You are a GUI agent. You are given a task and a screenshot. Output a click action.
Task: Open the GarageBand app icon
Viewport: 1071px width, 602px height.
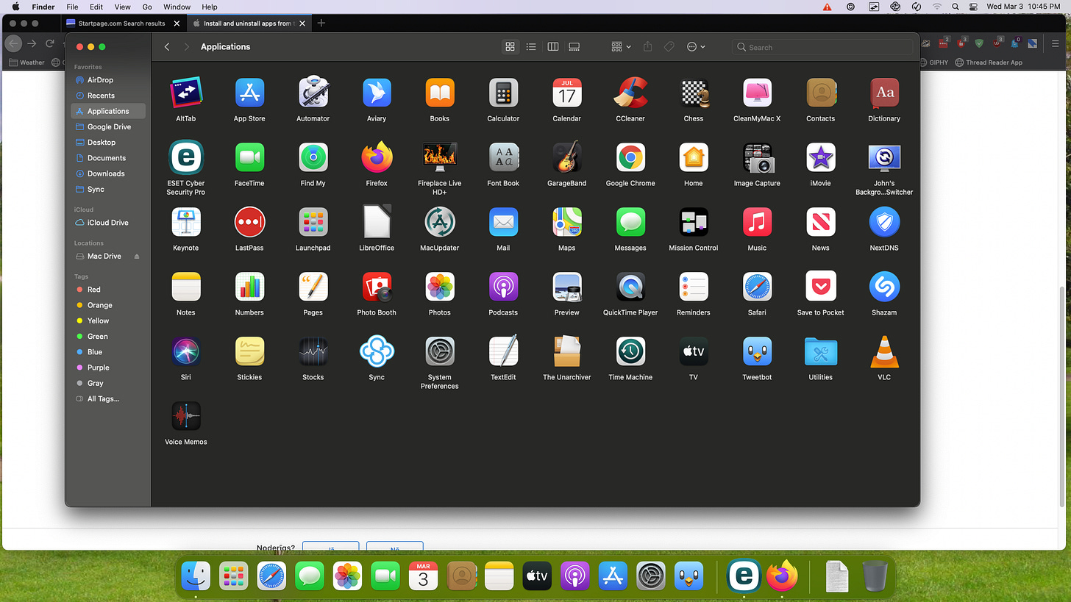point(567,157)
